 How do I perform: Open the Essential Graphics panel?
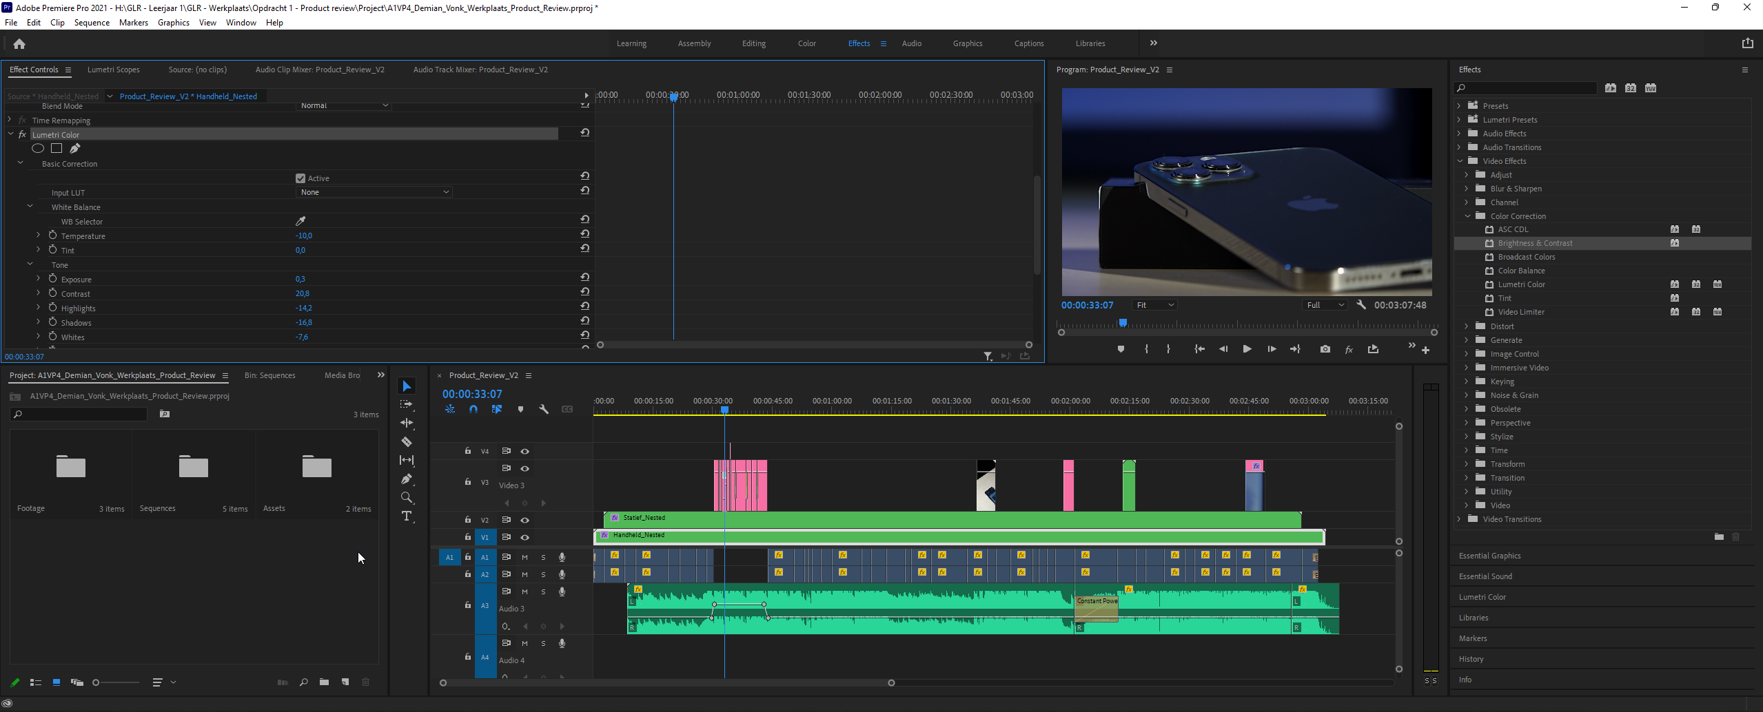[x=1489, y=556]
